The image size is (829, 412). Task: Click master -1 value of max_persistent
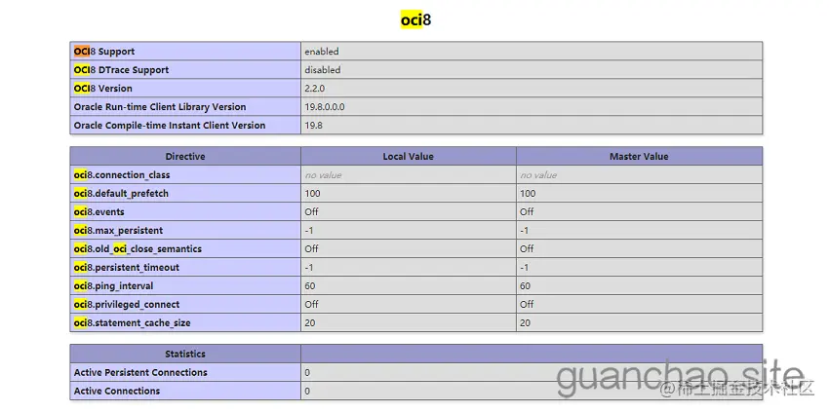[x=525, y=230]
